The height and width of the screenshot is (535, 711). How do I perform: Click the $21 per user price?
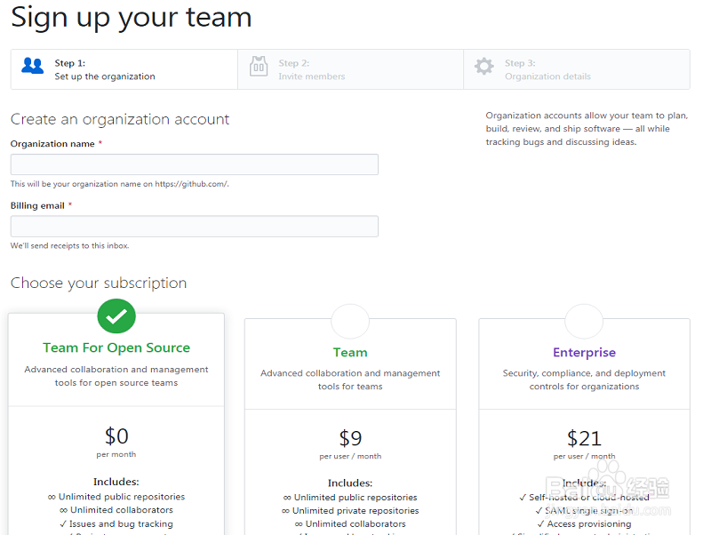click(584, 438)
